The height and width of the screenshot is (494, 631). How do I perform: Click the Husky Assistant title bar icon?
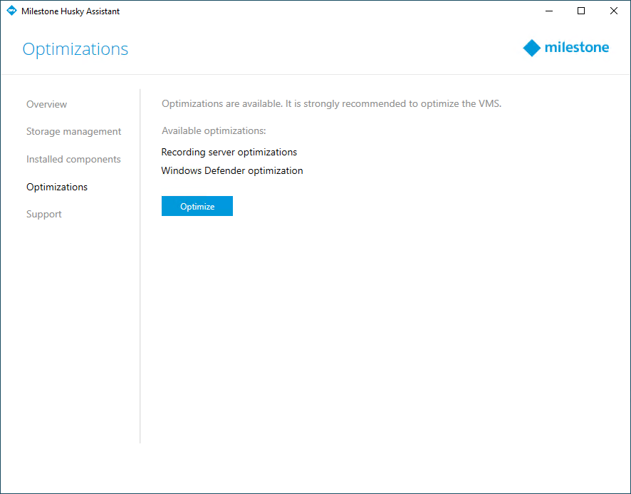coord(11,11)
